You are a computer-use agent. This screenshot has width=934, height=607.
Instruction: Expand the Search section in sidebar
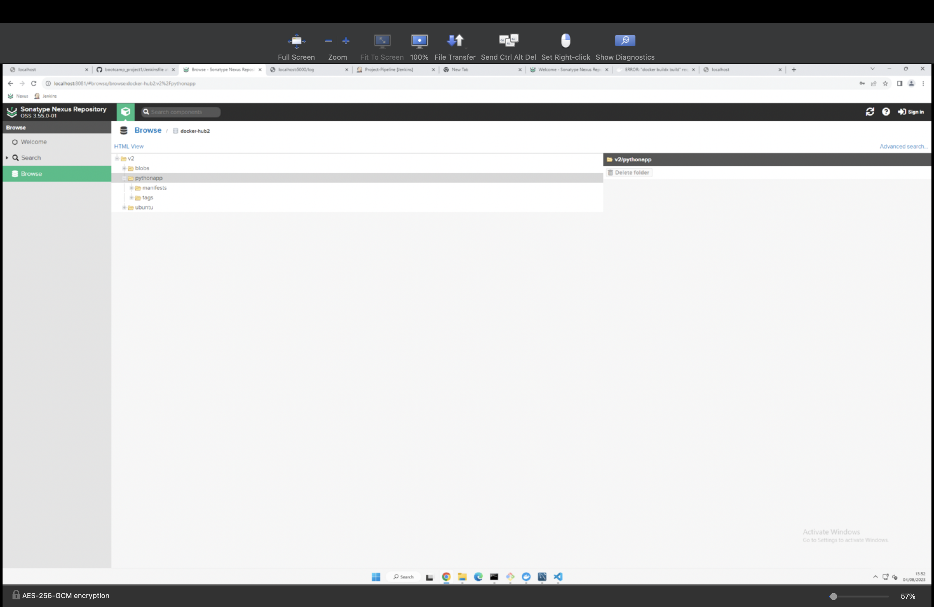click(x=7, y=158)
